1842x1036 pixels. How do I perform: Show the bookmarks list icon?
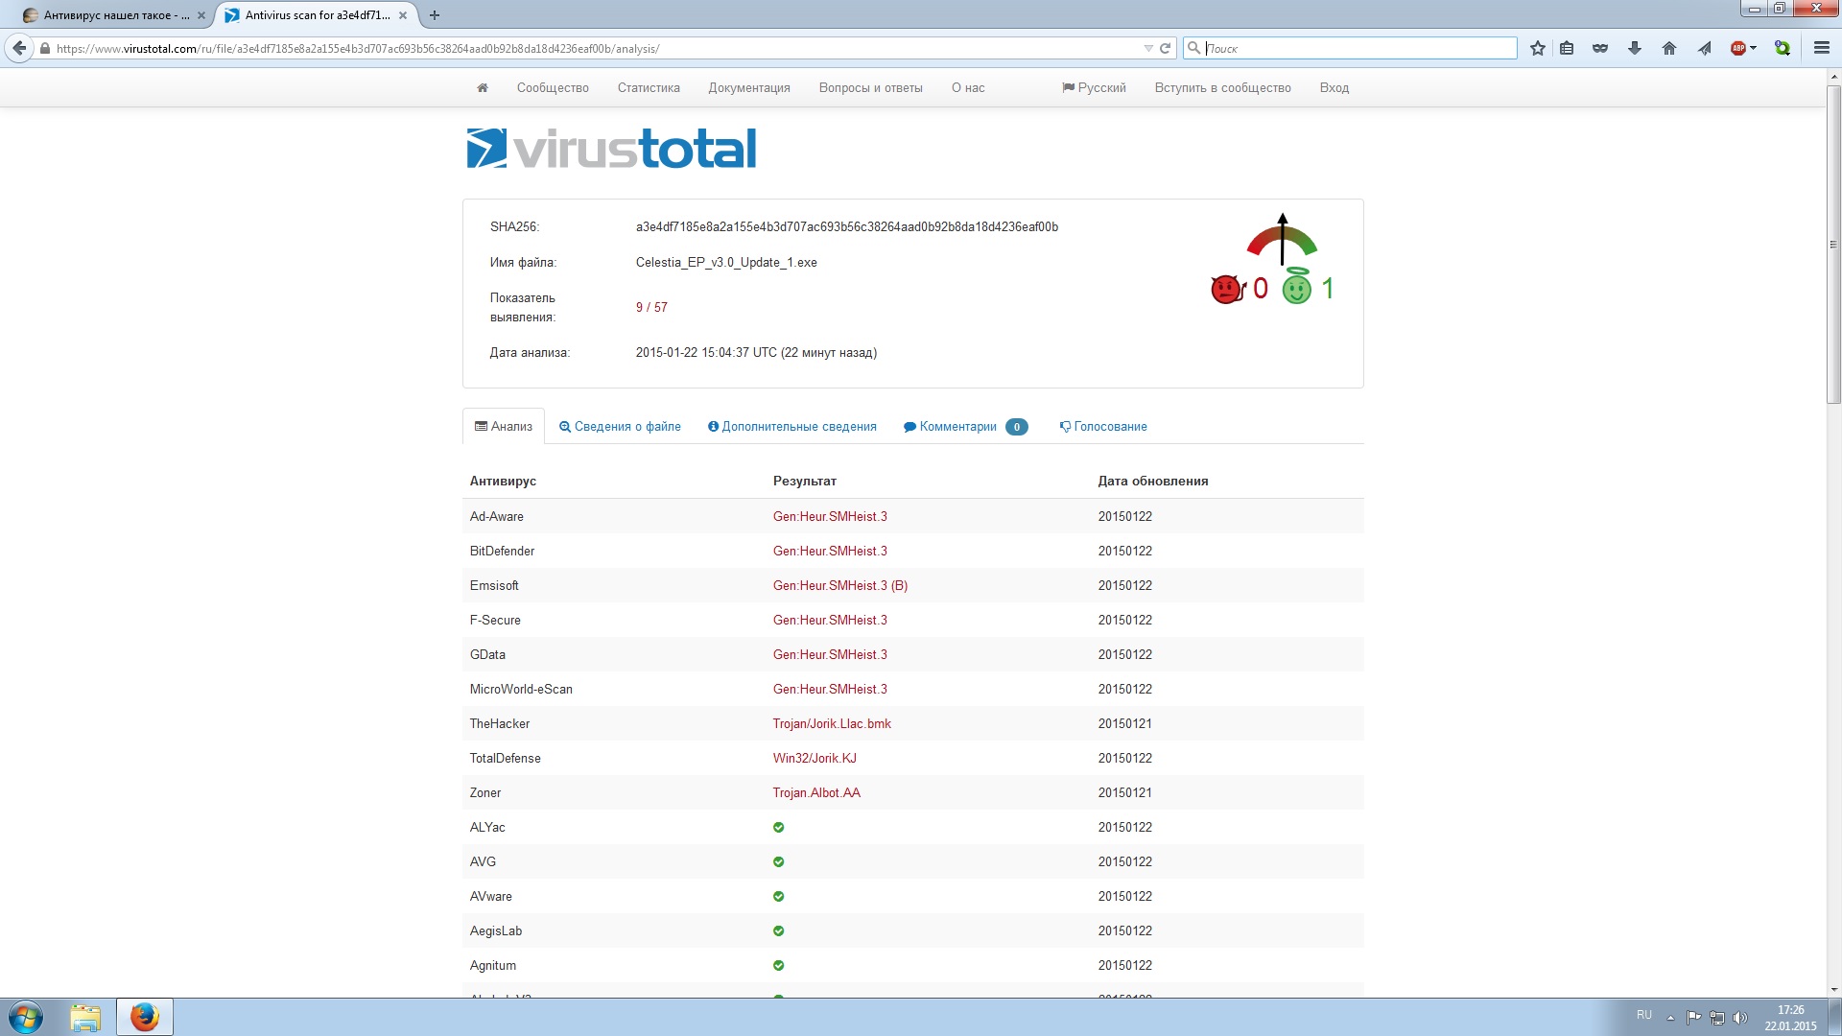point(1567,48)
